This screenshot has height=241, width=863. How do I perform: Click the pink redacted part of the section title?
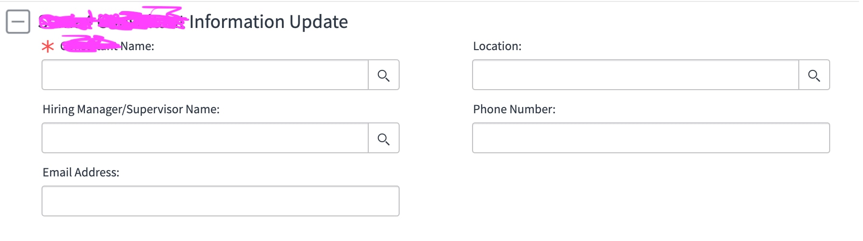click(112, 19)
